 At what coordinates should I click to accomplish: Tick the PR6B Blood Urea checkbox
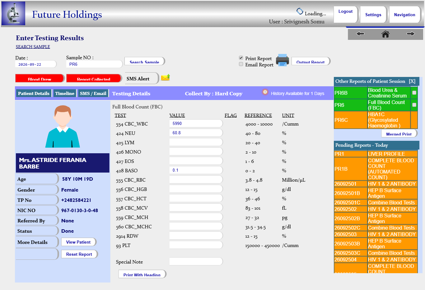pos(414,93)
